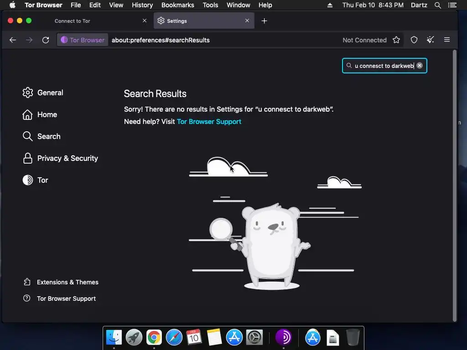Reload the current settings page
Screen dimensions: 467x350
coord(46,40)
